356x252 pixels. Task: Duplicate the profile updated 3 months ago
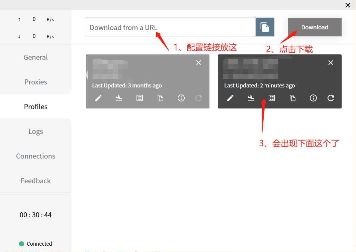(161, 98)
